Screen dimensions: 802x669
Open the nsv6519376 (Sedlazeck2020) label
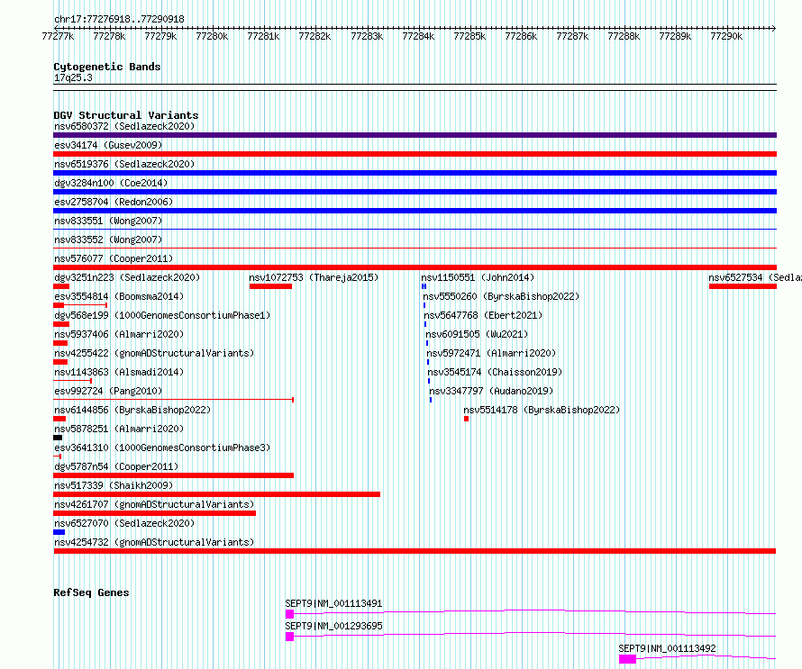[124, 164]
